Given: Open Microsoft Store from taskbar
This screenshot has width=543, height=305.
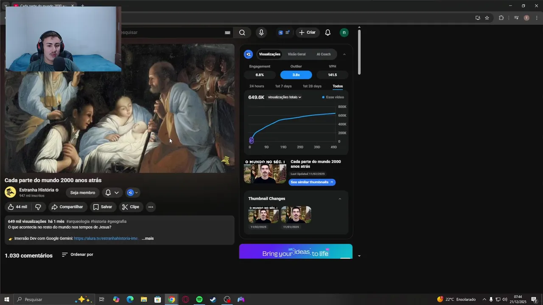Looking at the screenshot, I should 158,299.
